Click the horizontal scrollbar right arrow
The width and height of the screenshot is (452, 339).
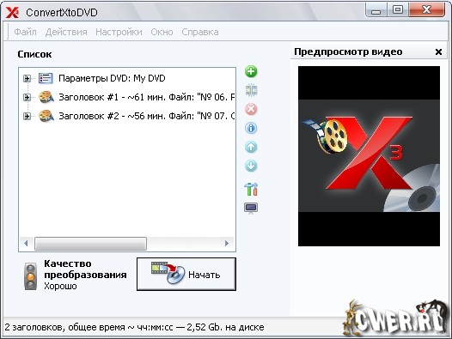tap(227, 244)
